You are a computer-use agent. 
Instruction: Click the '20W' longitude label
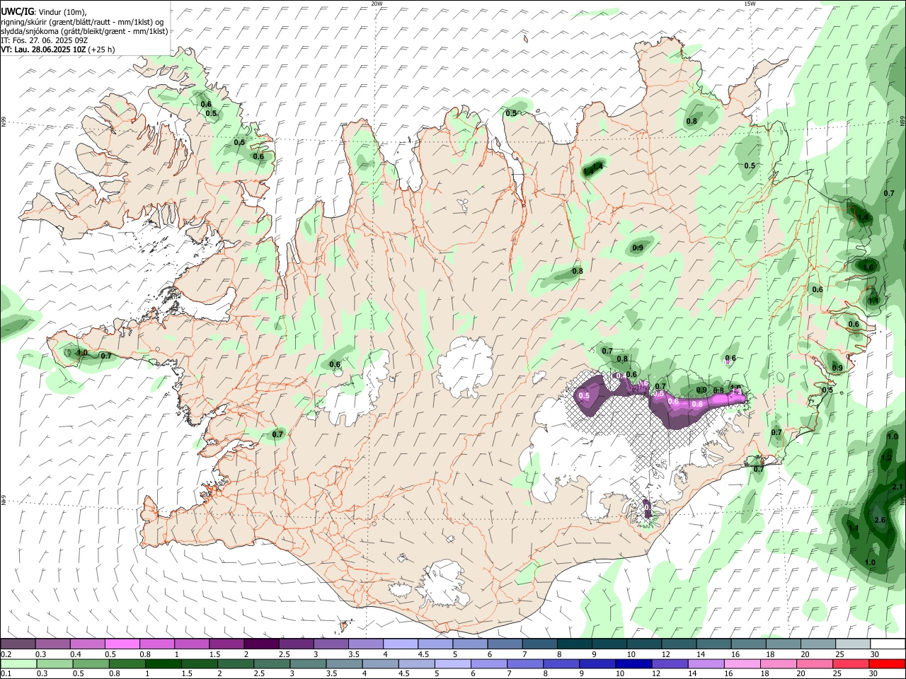(377, 4)
